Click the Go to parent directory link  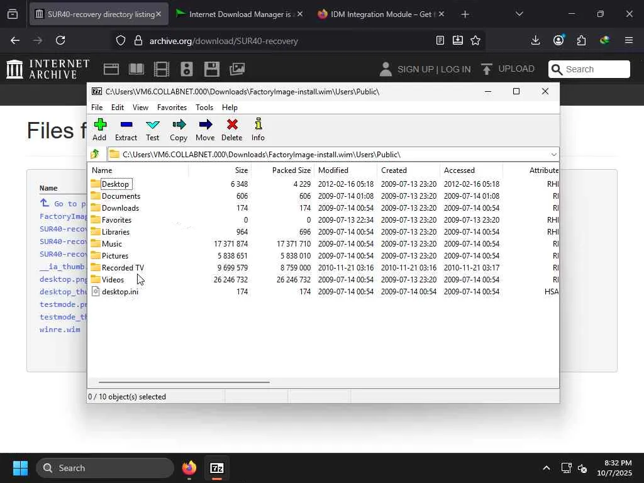point(64,203)
